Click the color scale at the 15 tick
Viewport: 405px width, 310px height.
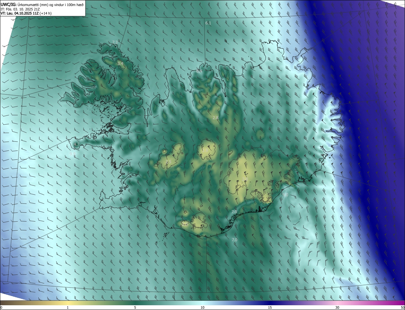[x=270, y=307]
